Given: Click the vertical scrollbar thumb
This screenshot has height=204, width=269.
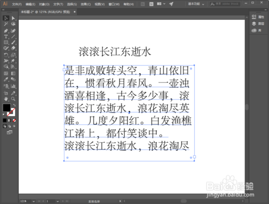Looking at the screenshot, I should (x=247, y=107).
